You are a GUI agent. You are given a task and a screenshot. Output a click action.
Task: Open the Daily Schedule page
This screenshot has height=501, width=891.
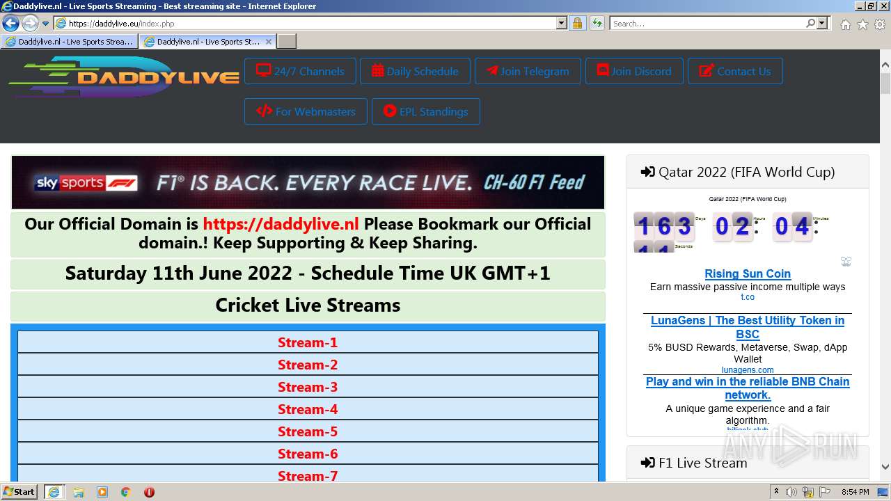(415, 71)
